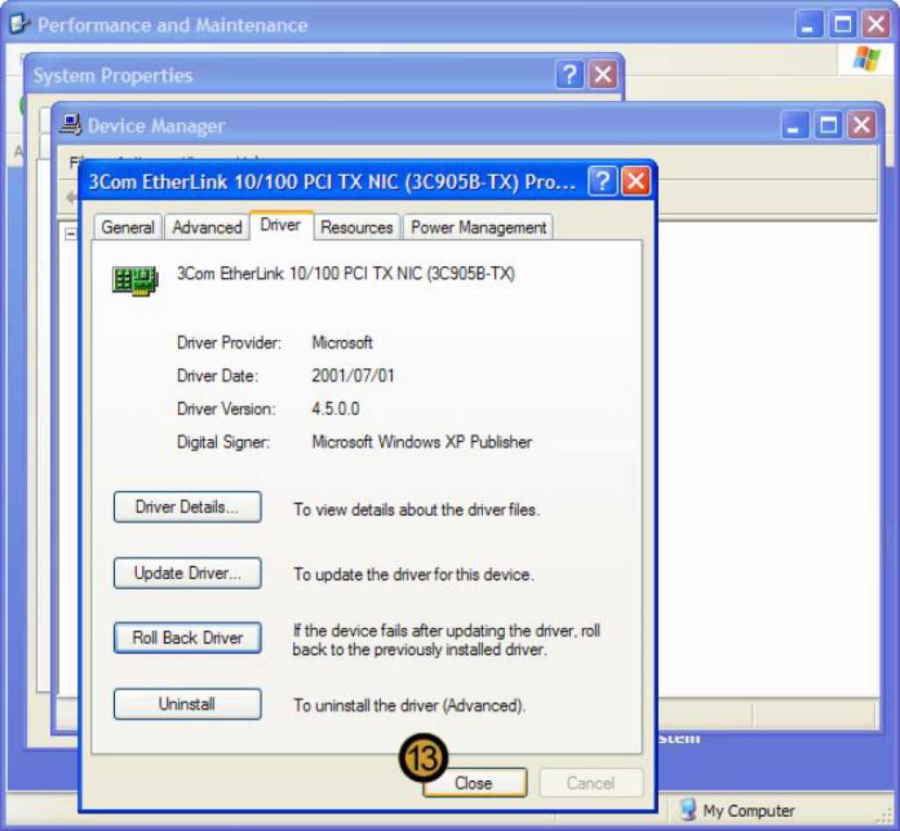This screenshot has width=900, height=831.
Task: Click the "Driver Date:" label
Action: (218, 376)
